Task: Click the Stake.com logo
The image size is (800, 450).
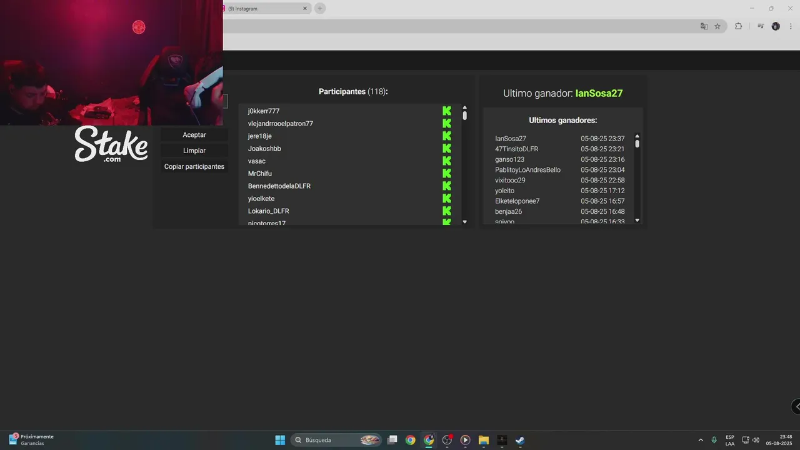Action: pyautogui.click(x=111, y=144)
